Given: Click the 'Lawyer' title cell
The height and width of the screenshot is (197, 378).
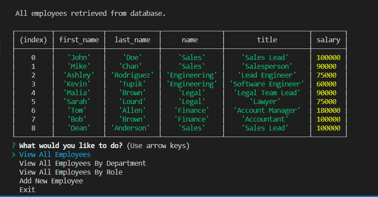Looking at the screenshot, I should 265,102.
